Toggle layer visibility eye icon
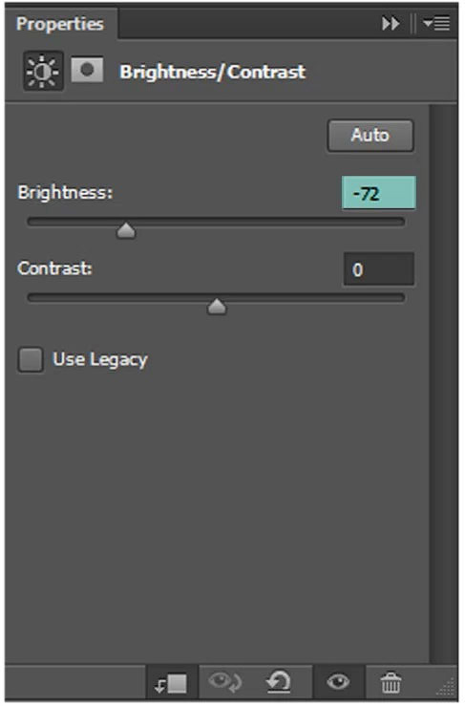Screen dimensions: 465x706 click(338, 682)
